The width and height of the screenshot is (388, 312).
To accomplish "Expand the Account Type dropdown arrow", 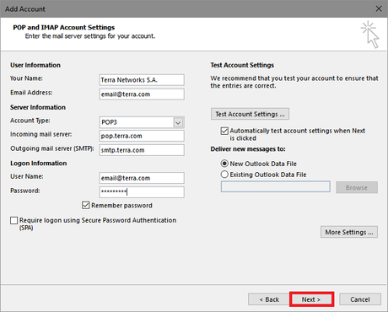I will (178, 122).
